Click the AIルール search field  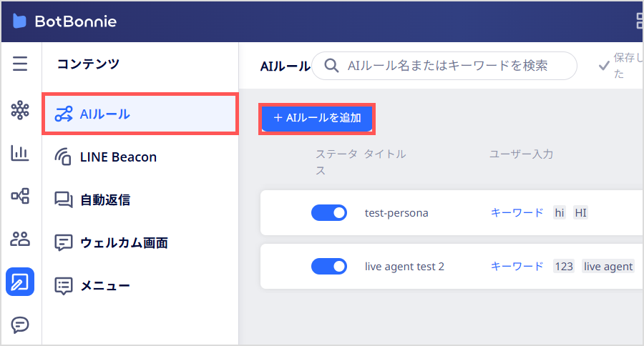pyautogui.click(x=444, y=66)
